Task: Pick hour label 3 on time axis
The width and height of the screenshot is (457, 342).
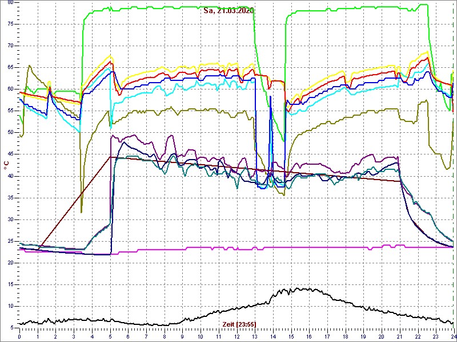Action: pyautogui.click(x=74, y=336)
